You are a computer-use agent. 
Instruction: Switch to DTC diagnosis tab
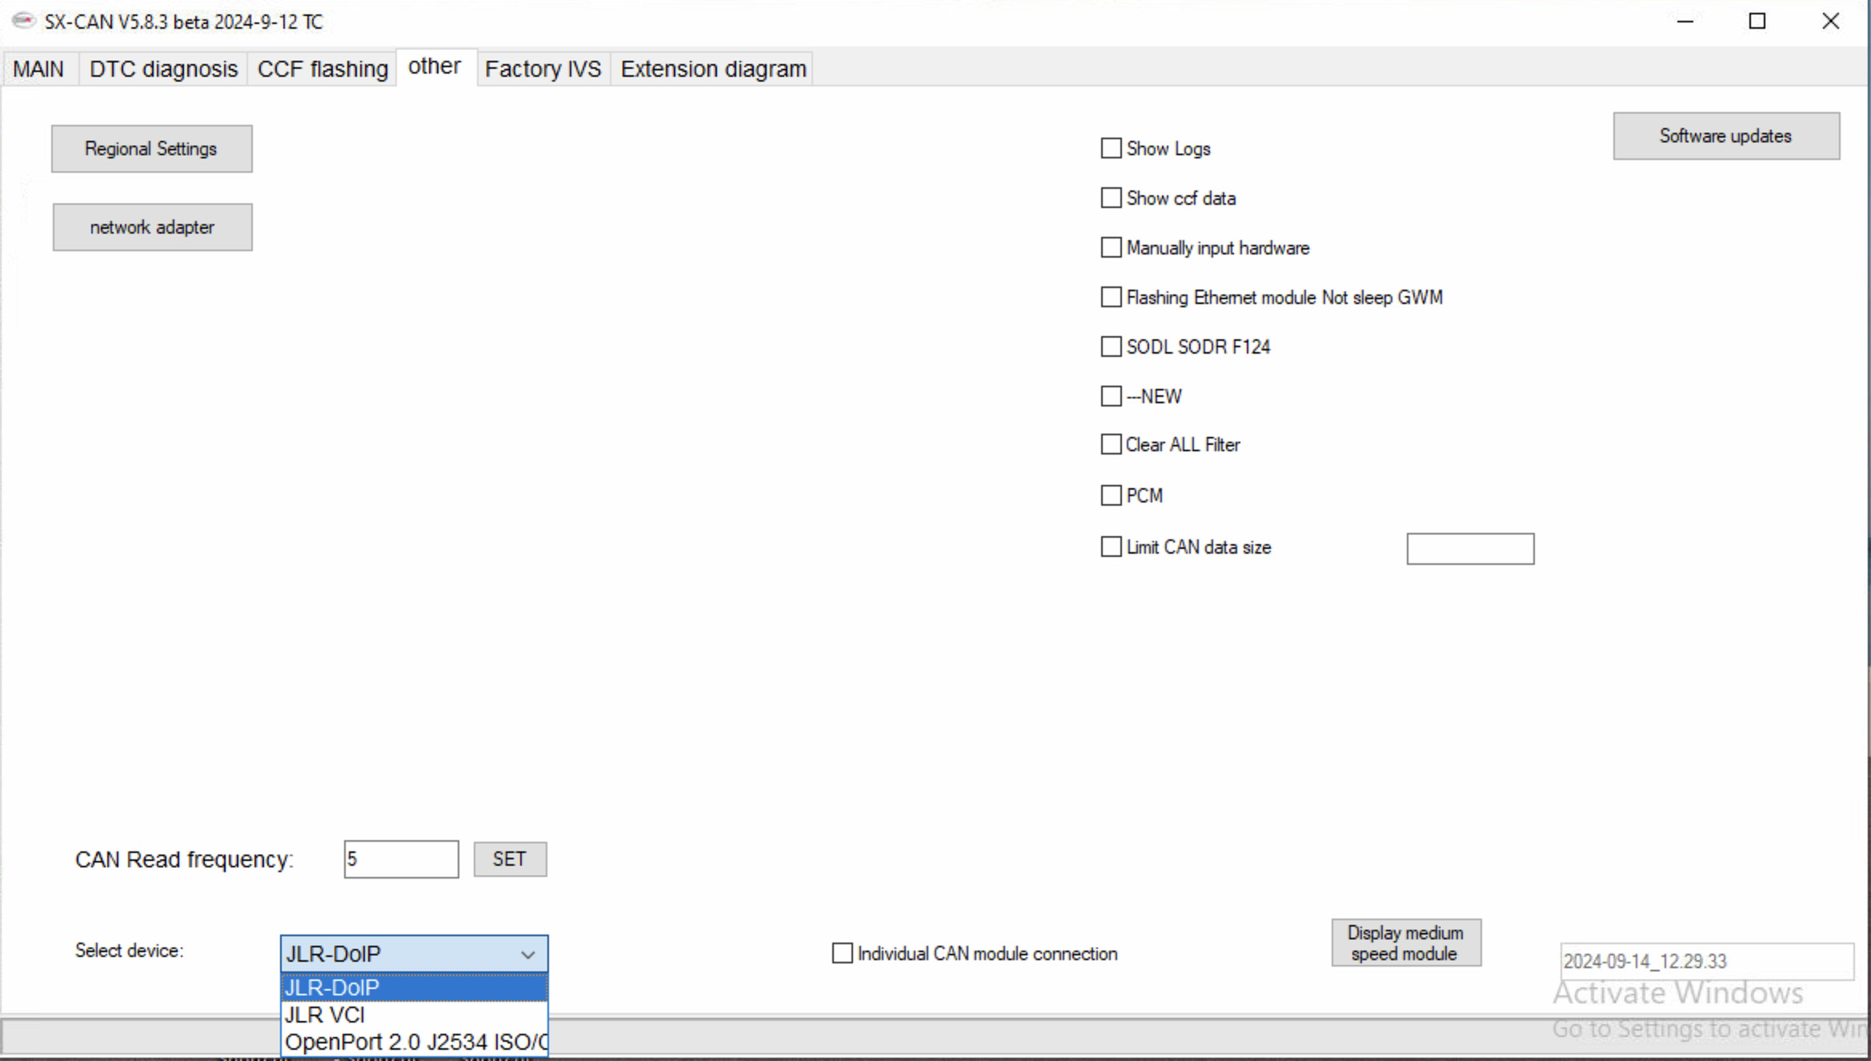[163, 68]
